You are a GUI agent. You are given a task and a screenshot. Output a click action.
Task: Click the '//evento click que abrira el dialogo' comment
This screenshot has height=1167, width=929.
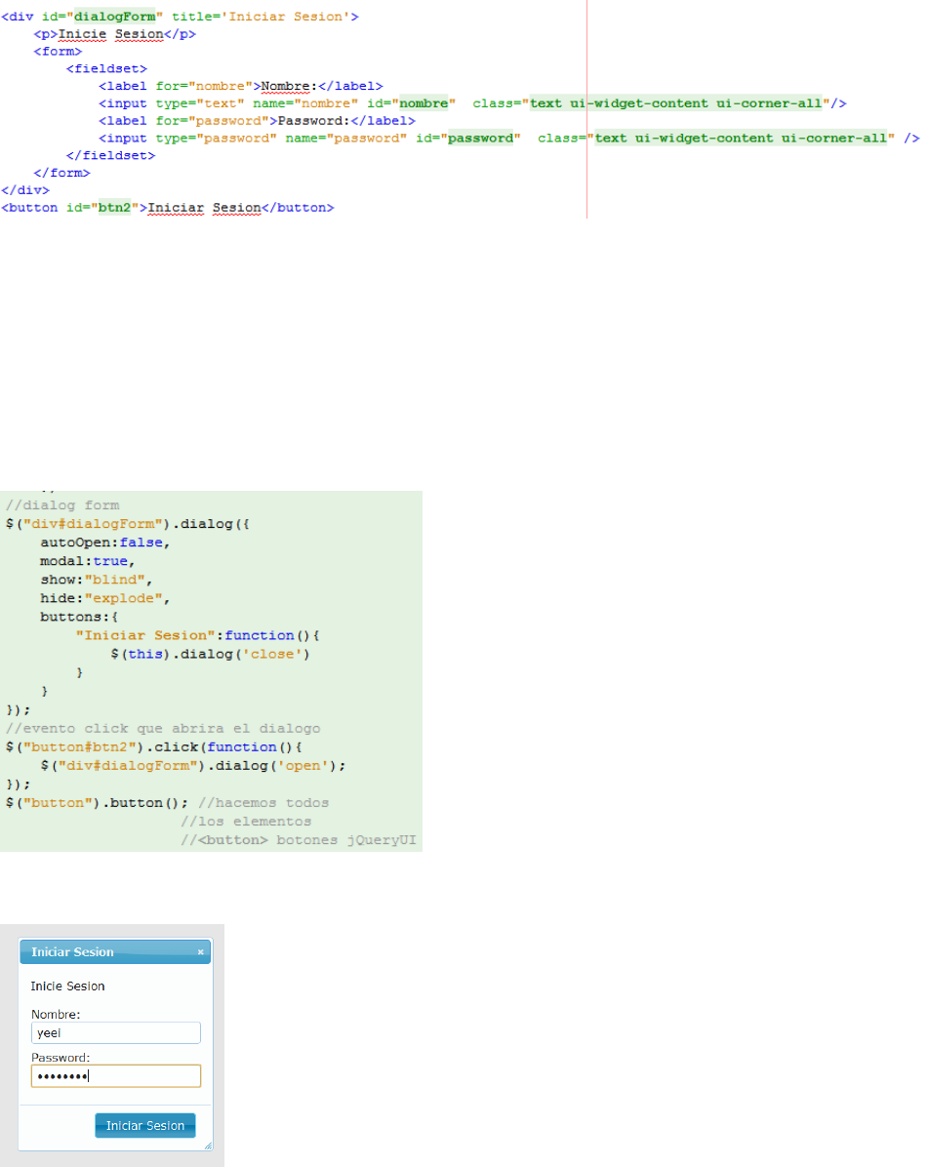coord(163,729)
